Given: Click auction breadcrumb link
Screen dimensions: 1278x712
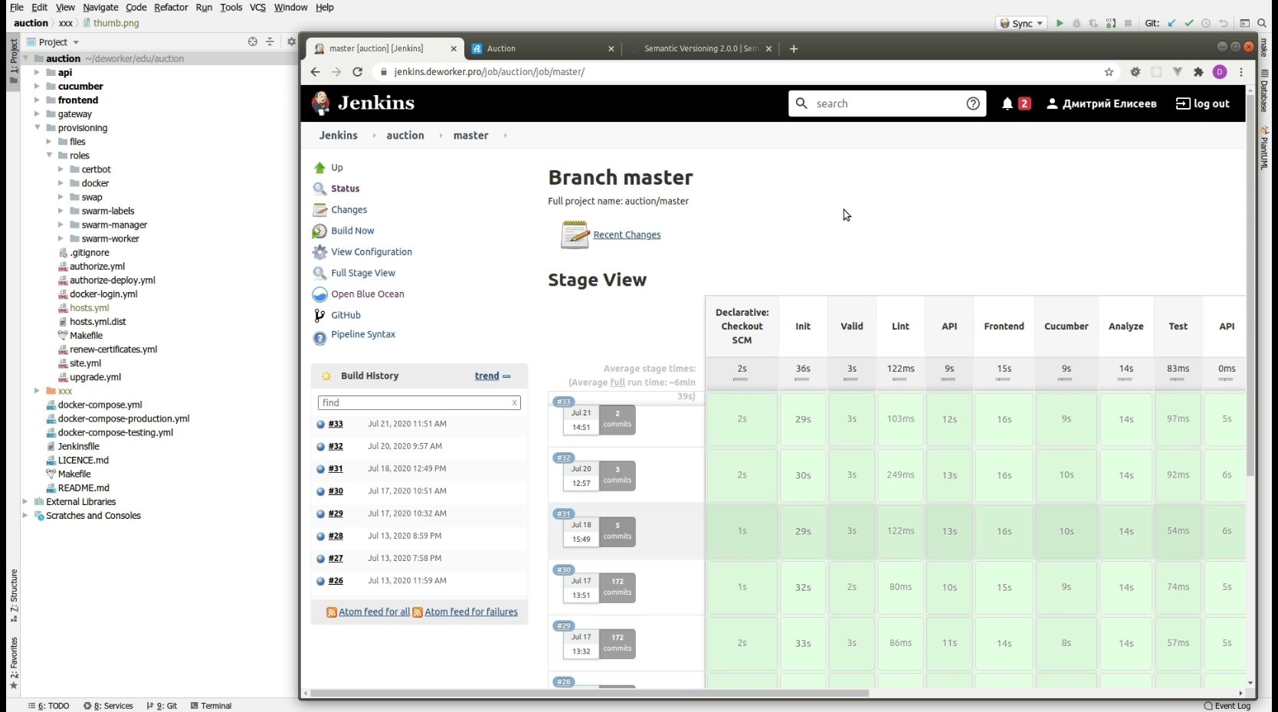Looking at the screenshot, I should point(405,135).
